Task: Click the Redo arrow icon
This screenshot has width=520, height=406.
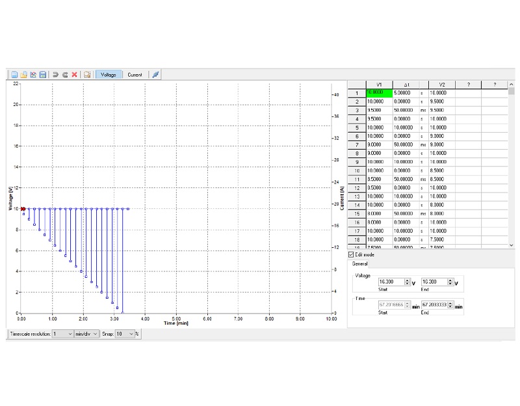Action: click(x=65, y=75)
